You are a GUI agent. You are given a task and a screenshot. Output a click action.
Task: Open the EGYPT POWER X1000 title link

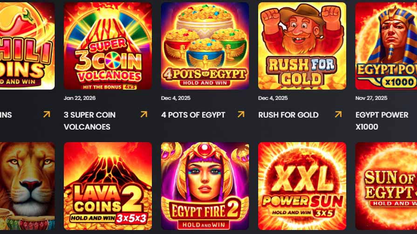click(x=382, y=121)
